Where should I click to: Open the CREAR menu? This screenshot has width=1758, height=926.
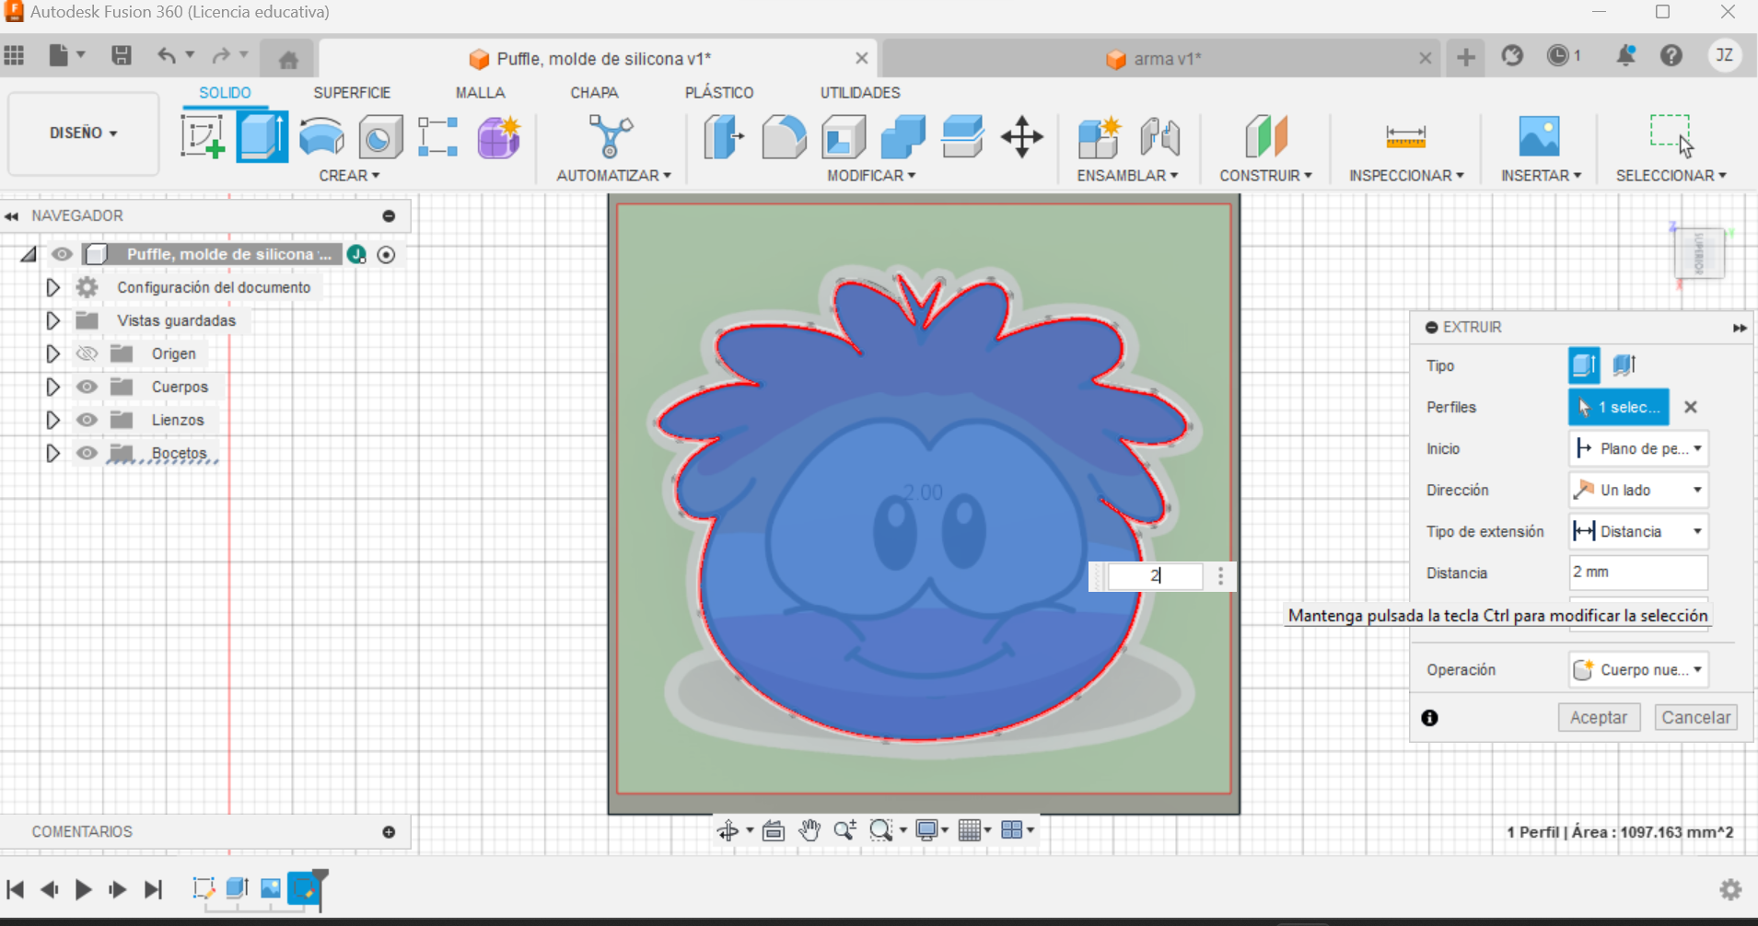349,175
